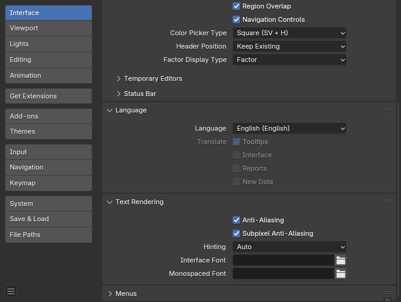Disable Subpixel Anti-Aliasing checkbox
The image size is (401, 302).
point(236,233)
